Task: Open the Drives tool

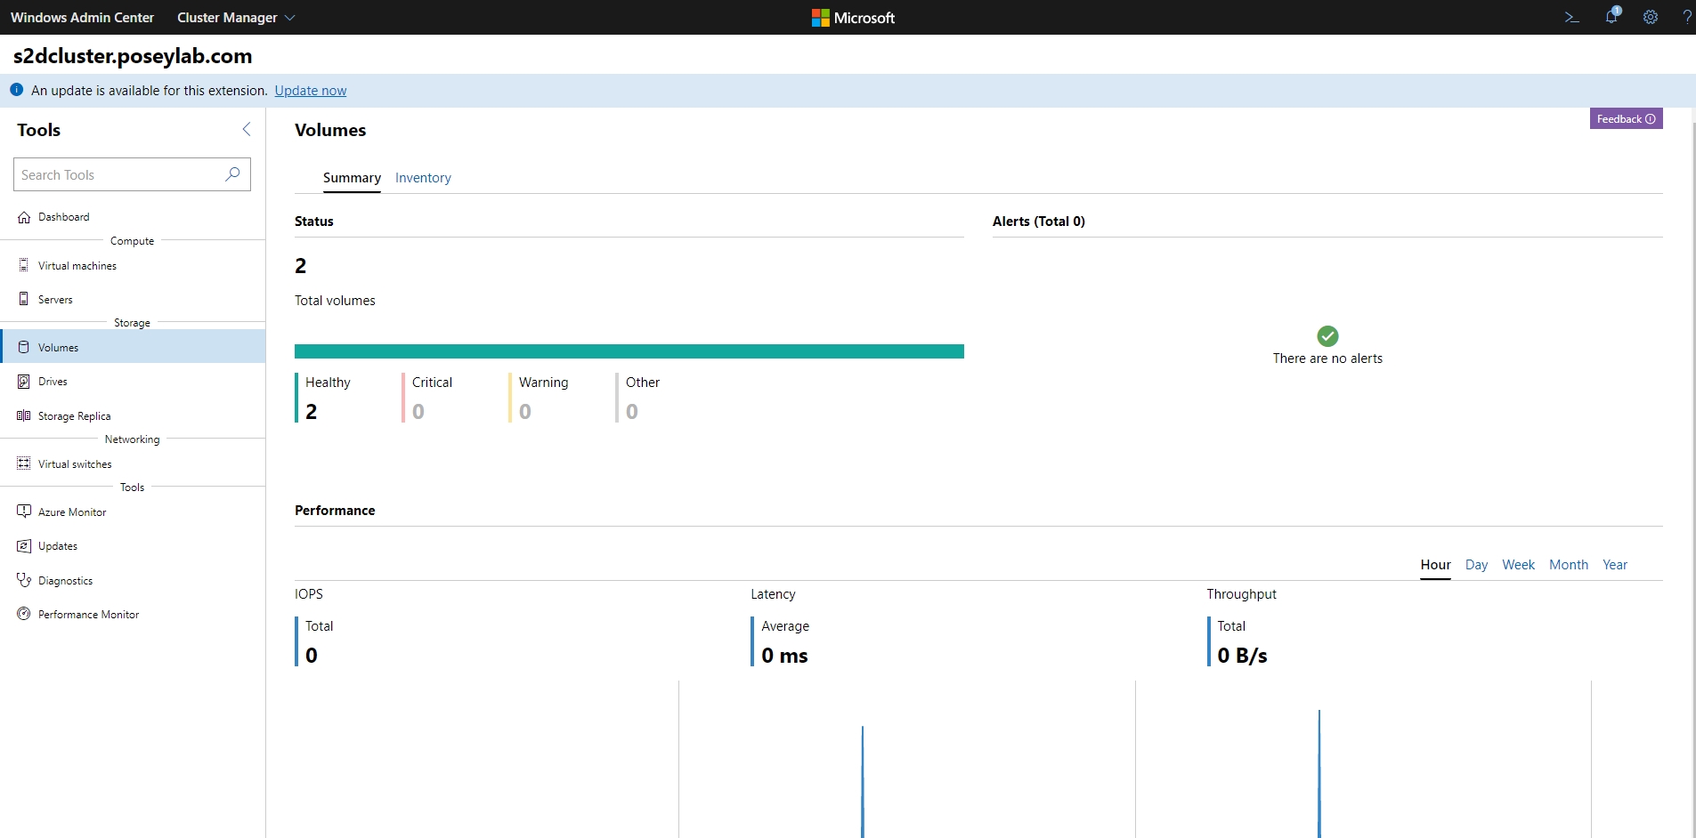Action: (x=53, y=381)
